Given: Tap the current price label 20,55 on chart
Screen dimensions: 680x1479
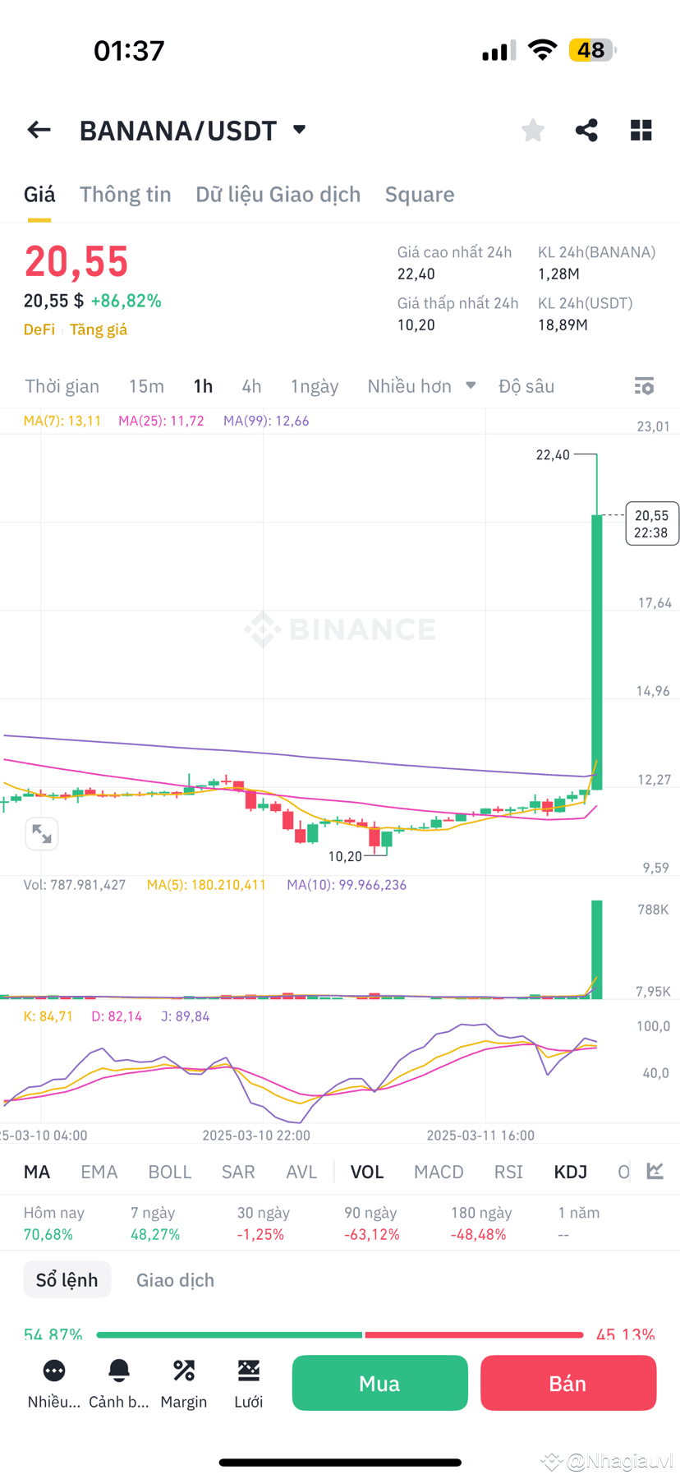Looking at the screenshot, I should tap(652, 523).
